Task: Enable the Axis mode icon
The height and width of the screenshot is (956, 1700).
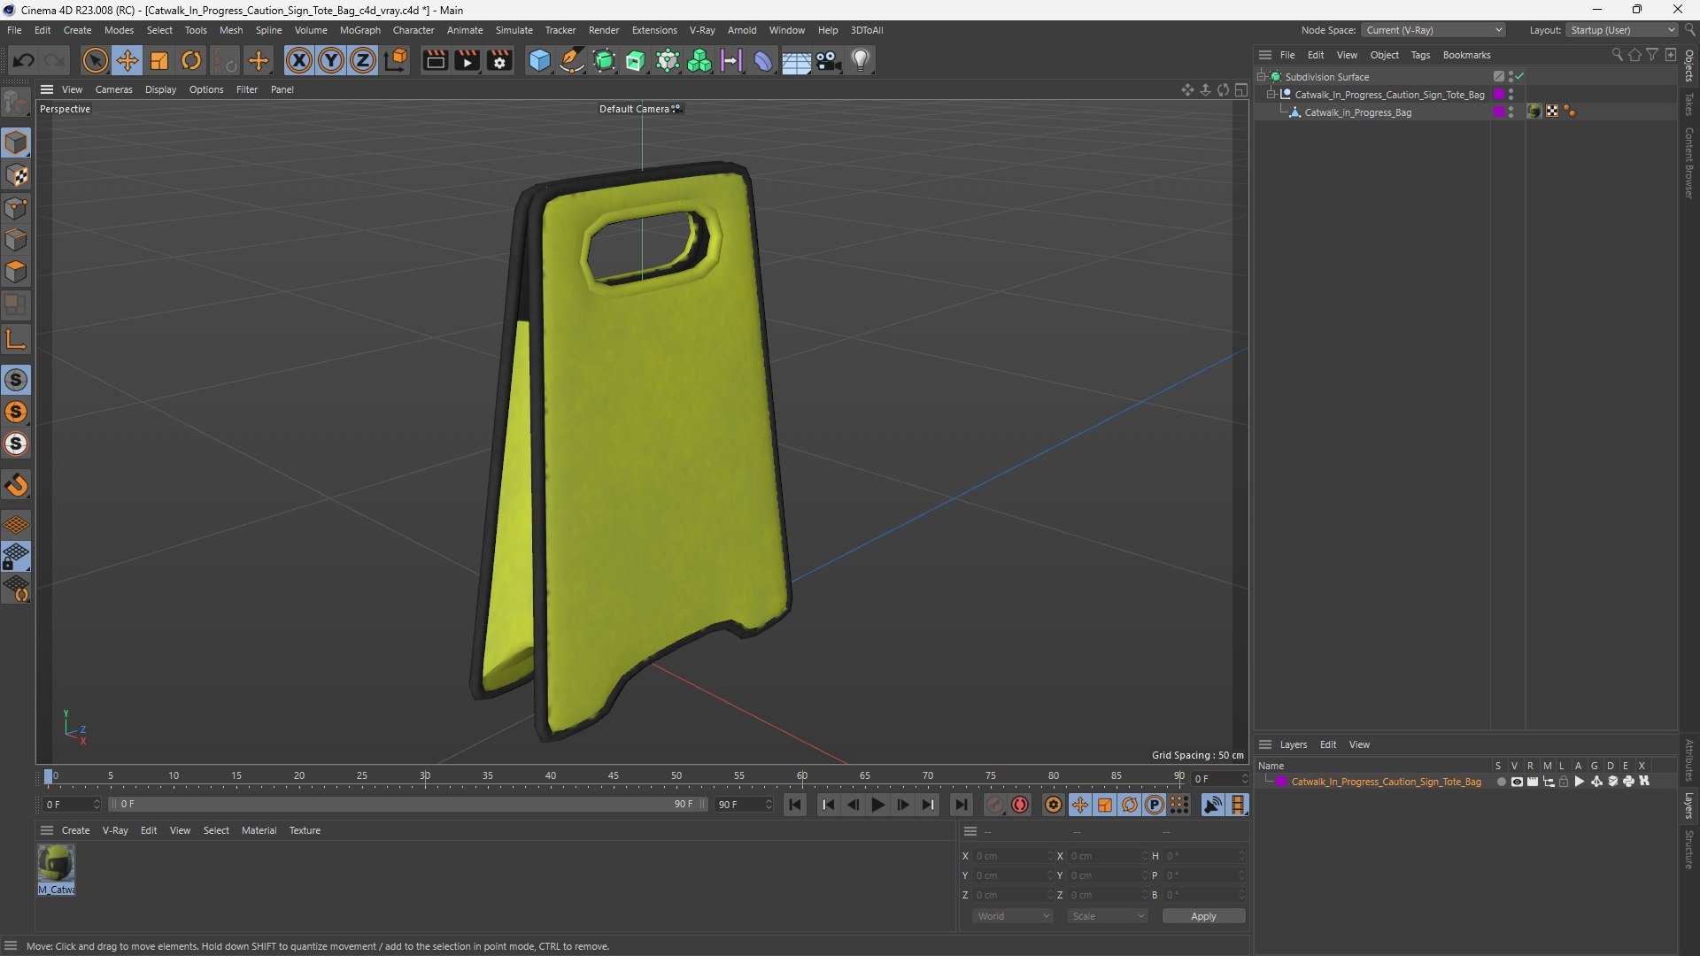Action: (16, 339)
